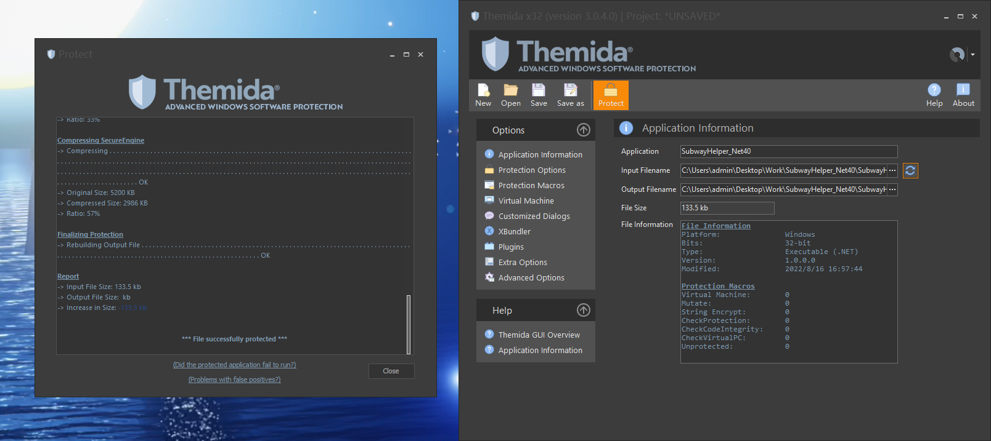Open a project with the Open folder icon

click(x=510, y=95)
